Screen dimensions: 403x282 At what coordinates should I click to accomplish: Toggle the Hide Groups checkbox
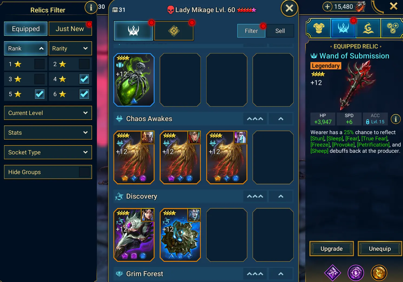(84, 172)
